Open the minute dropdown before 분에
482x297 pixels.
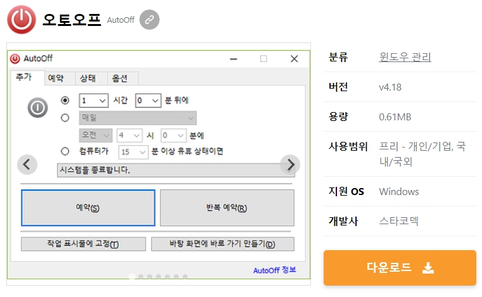tap(174, 136)
